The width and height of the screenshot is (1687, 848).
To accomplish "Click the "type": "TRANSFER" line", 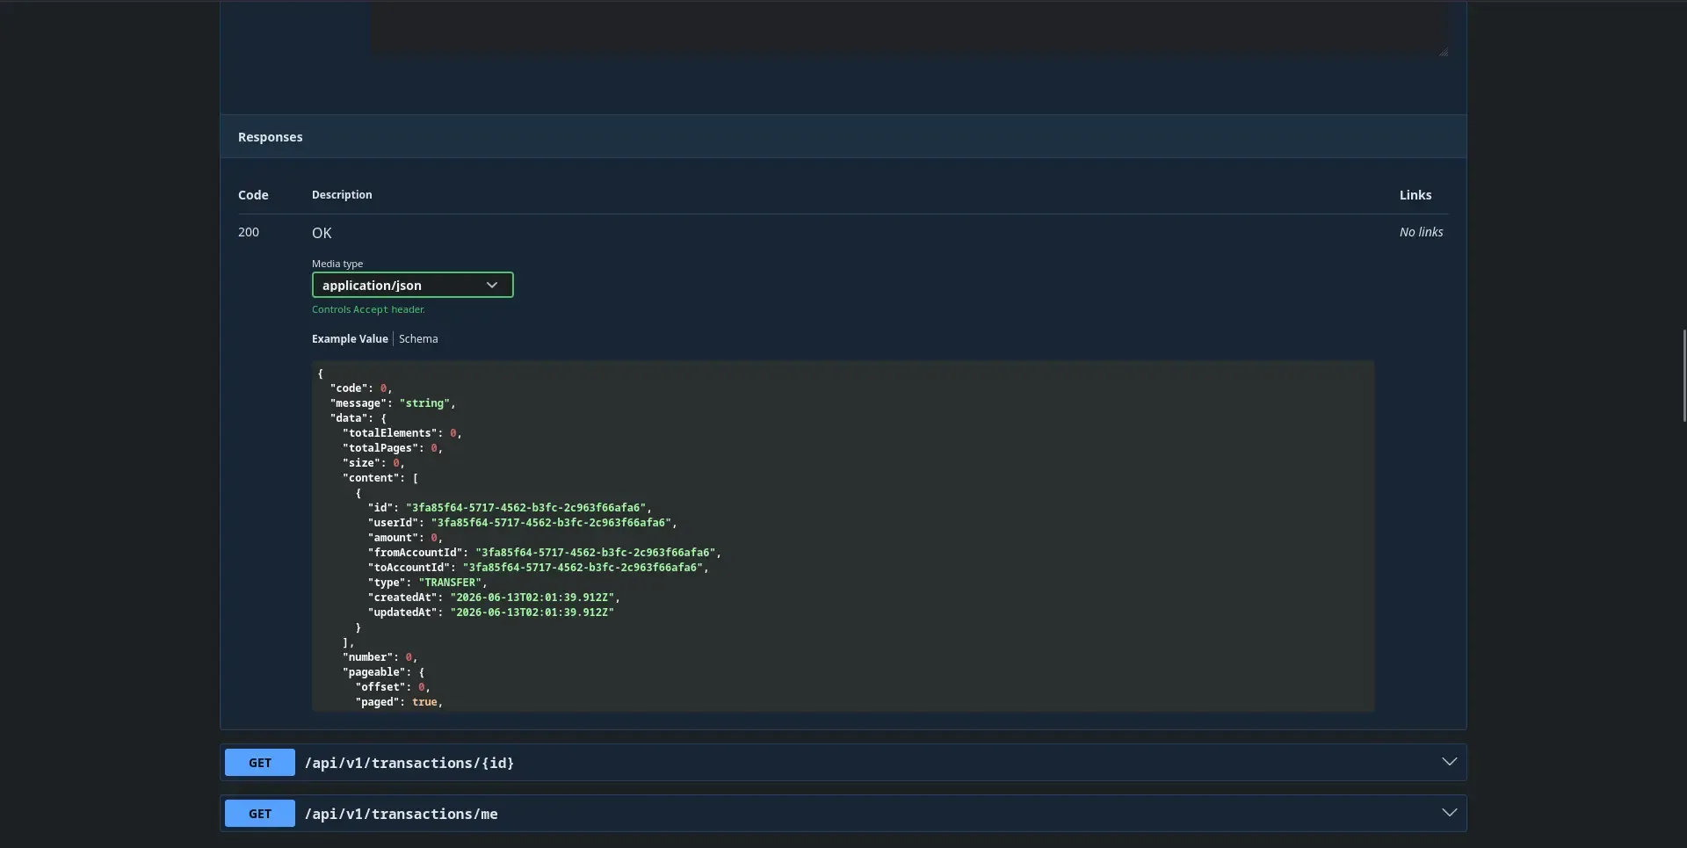I will point(428,583).
